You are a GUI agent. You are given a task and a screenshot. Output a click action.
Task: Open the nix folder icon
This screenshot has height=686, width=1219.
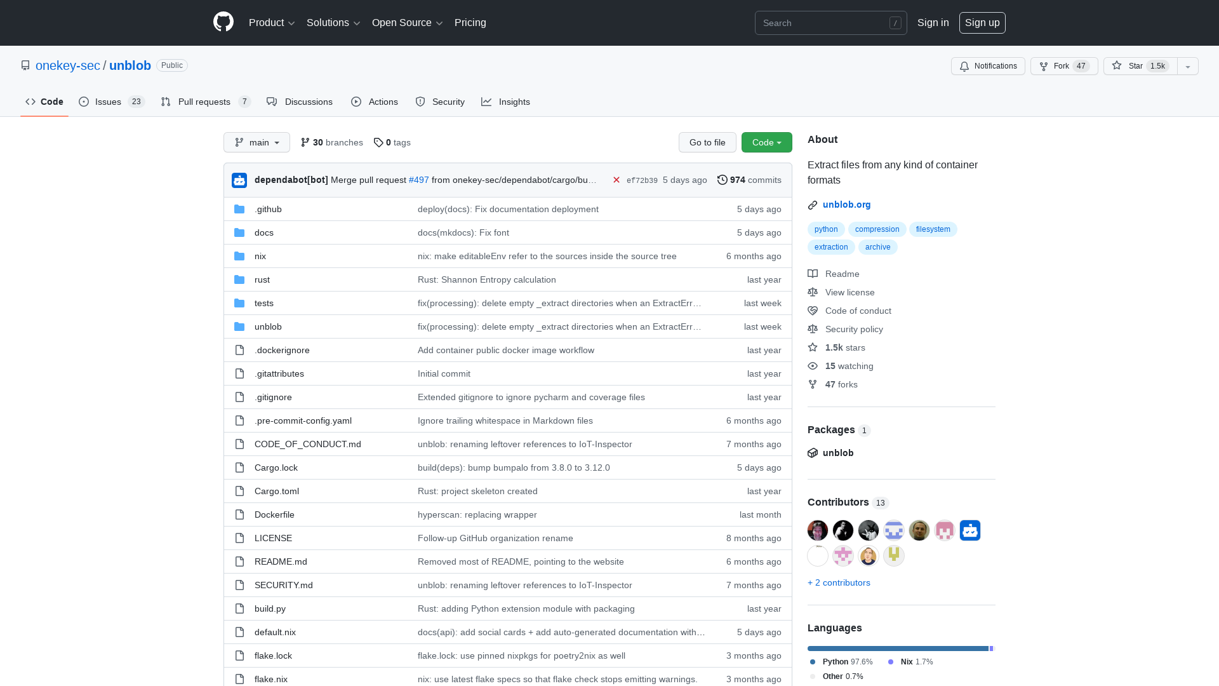click(x=239, y=256)
